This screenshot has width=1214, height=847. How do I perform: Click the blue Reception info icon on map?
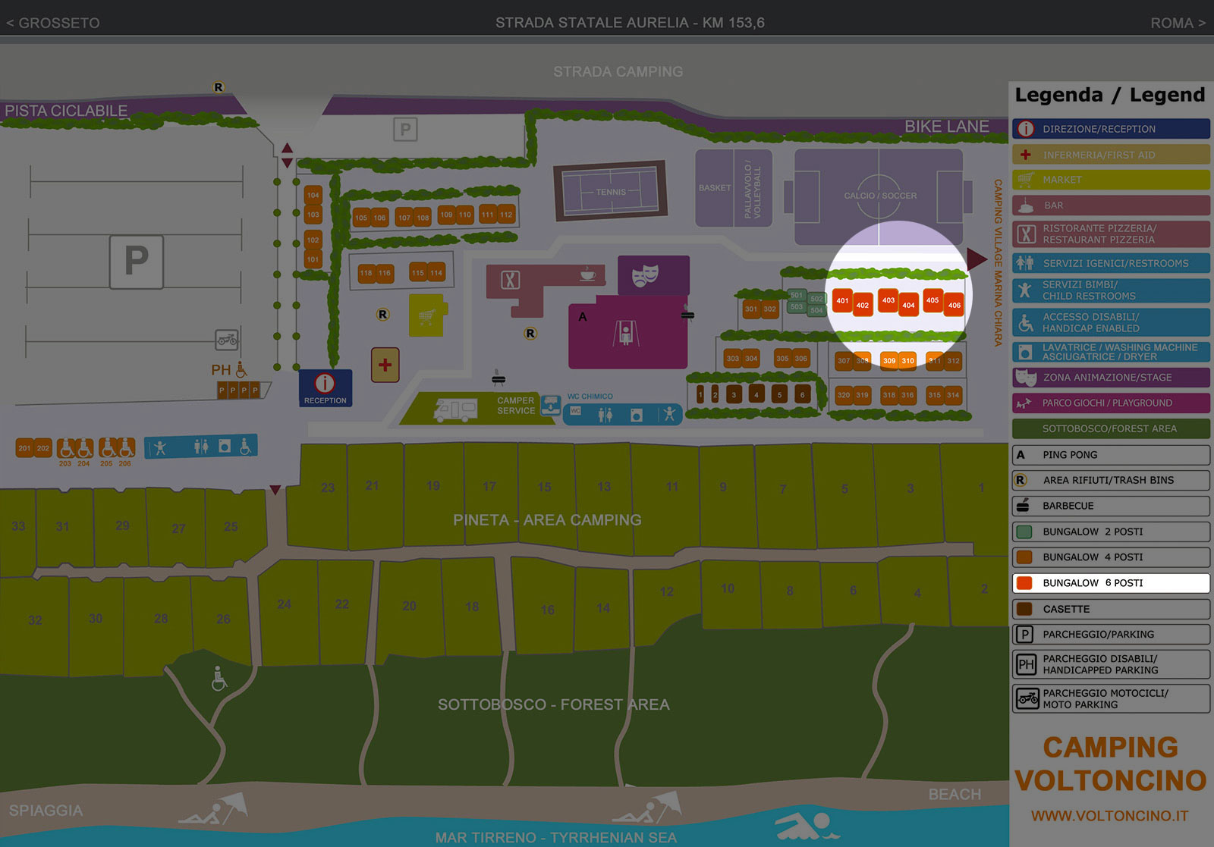point(325,384)
